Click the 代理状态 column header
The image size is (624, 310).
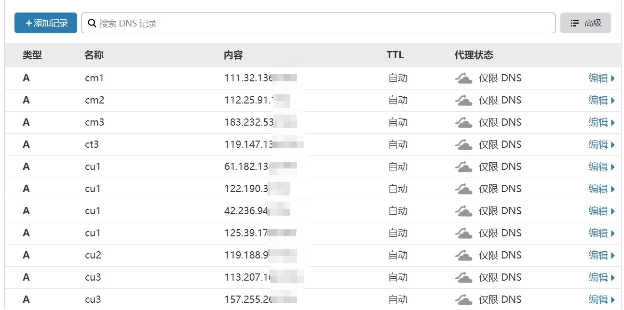click(474, 55)
